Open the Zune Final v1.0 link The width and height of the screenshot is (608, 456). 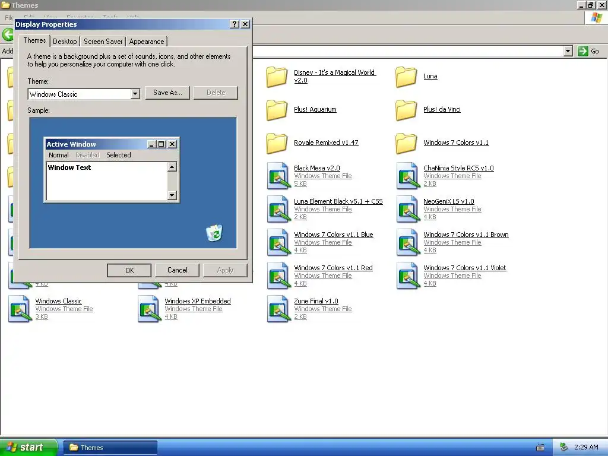(316, 301)
